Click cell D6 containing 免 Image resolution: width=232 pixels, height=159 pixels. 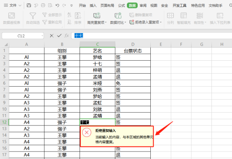pos(133,83)
